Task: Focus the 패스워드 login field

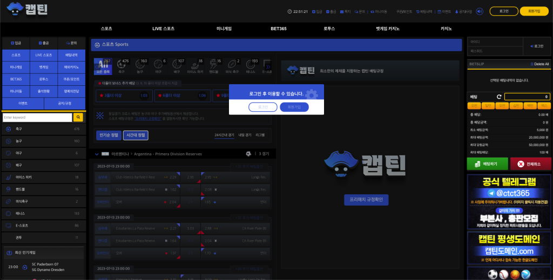Action: [495, 51]
